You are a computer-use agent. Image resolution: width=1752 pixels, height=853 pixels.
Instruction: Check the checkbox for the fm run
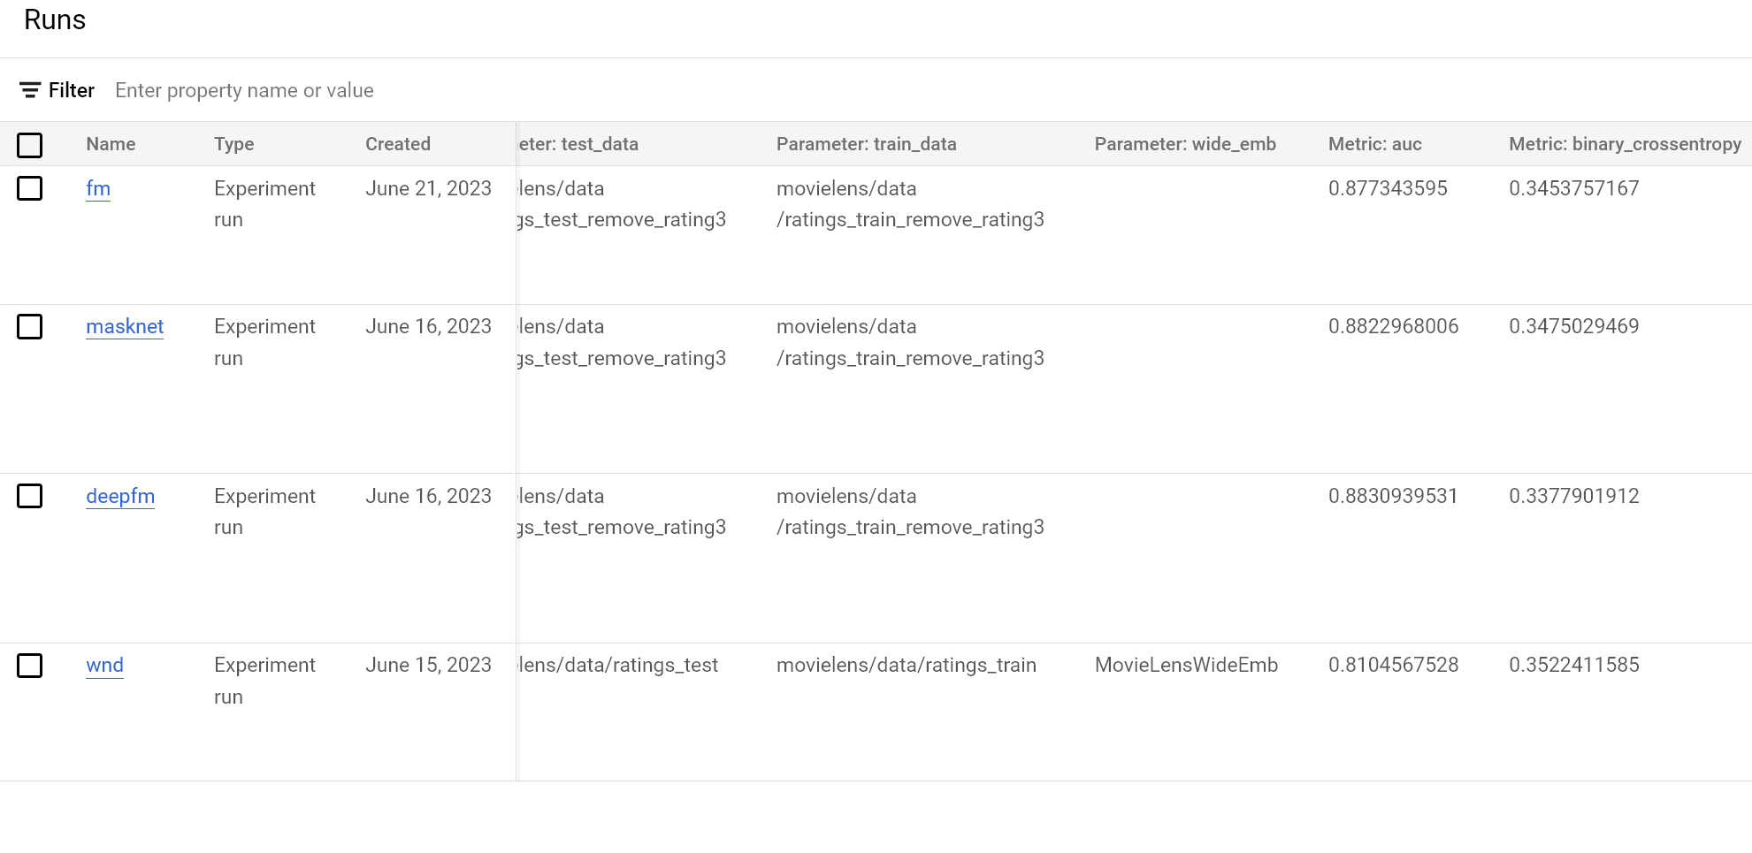(x=30, y=188)
